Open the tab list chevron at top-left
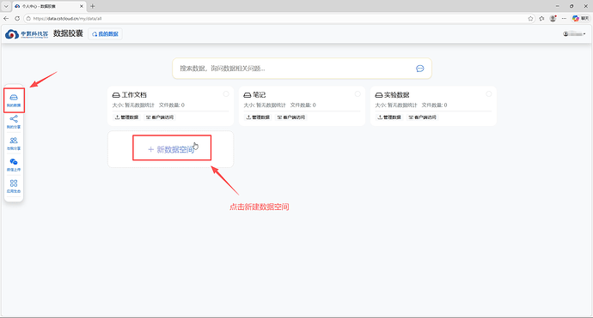593x318 pixels. pos(6,6)
